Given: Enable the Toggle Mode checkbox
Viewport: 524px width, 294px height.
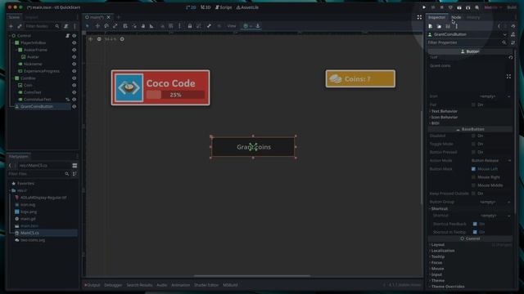Looking at the screenshot, I should point(473,144).
